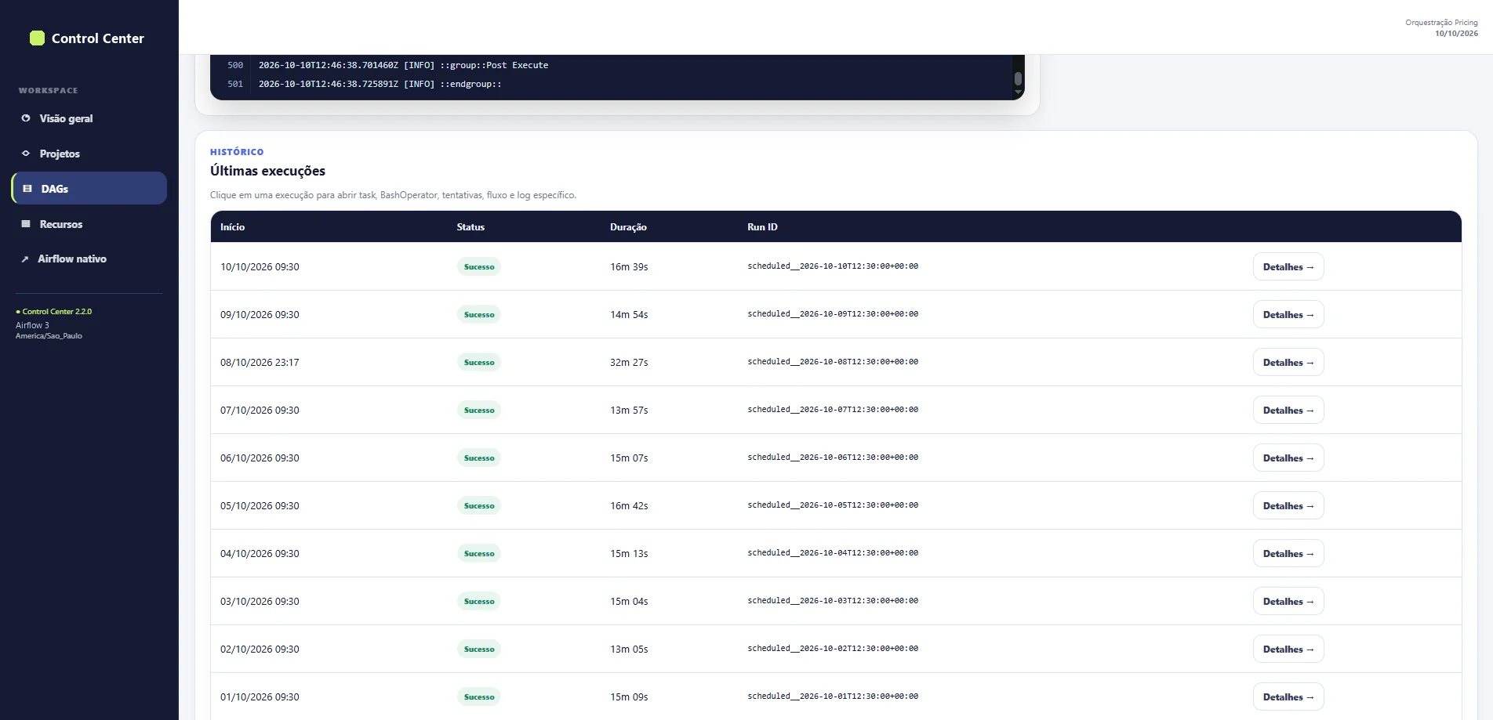Viewport: 1493px width, 720px height.
Task: Open Detalhes for the 10/10/2026 09:30 run
Action: click(x=1288, y=266)
